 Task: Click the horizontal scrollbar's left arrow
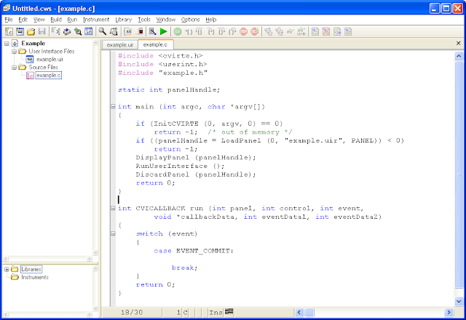(299, 312)
